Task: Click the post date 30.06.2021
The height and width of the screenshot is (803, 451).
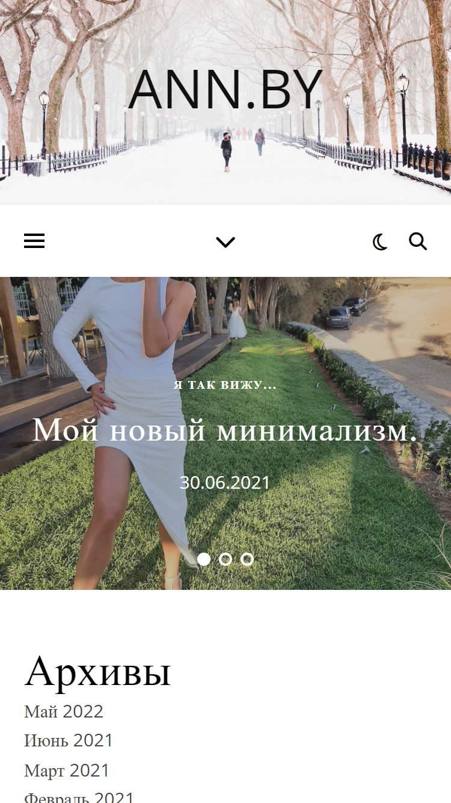Action: [225, 483]
